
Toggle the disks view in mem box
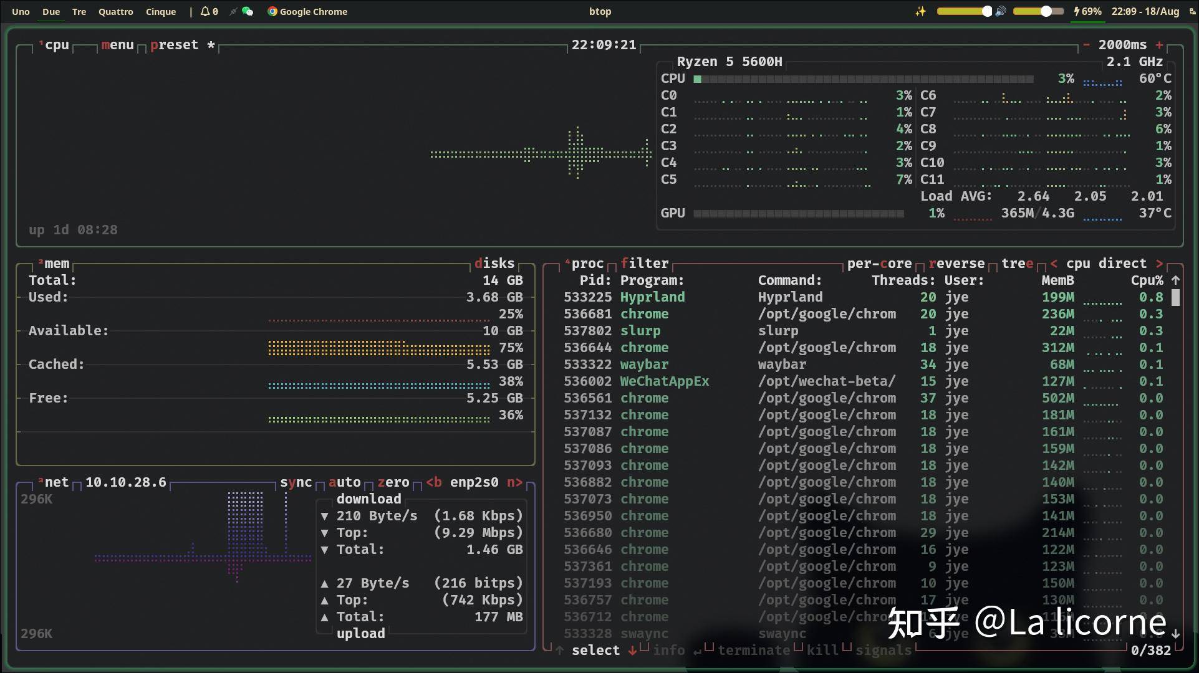pyautogui.click(x=494, y=264)
